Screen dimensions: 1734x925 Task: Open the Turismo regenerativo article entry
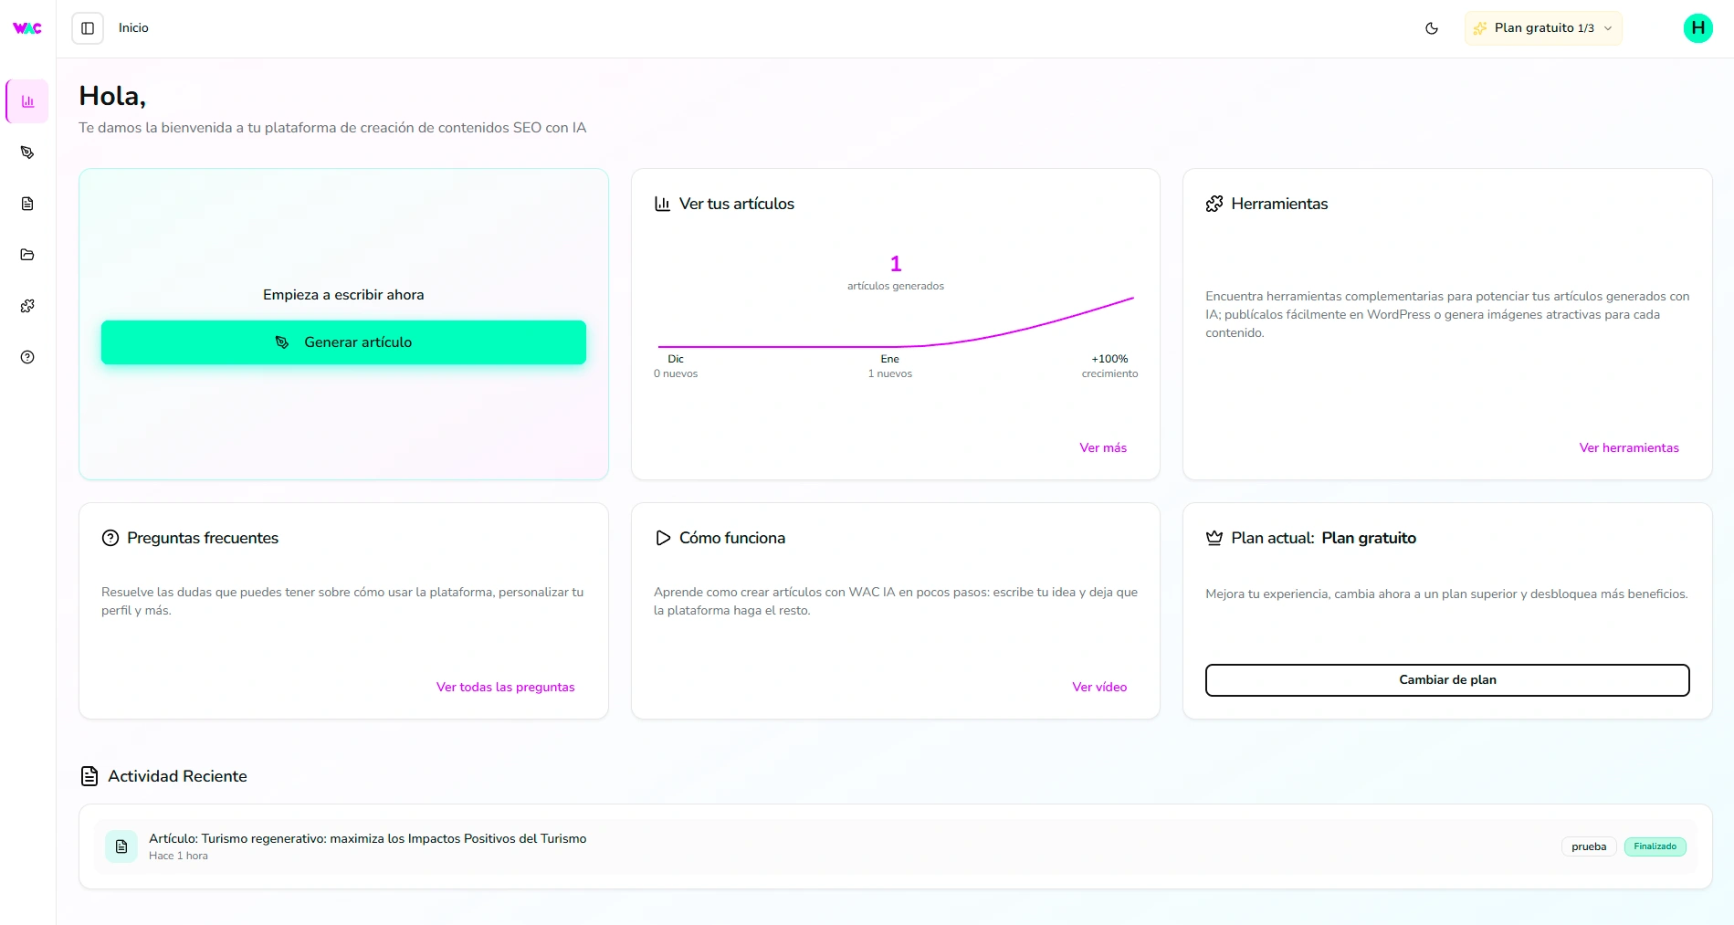pos(367,838)
